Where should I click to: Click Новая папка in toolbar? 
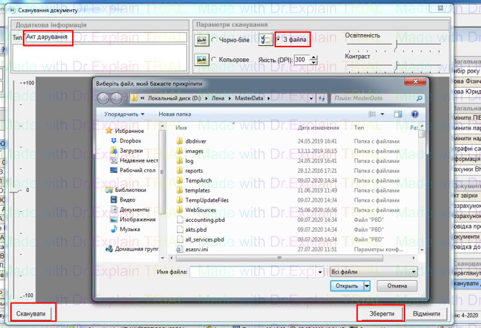pyautogui.click(x=175, y=114)
